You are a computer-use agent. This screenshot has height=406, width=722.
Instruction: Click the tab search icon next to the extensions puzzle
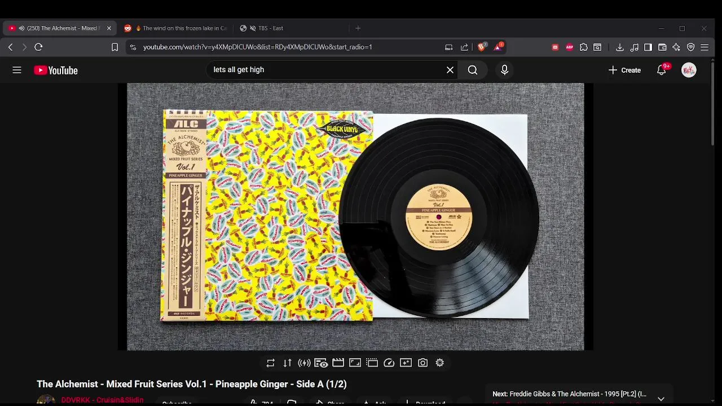597,47
